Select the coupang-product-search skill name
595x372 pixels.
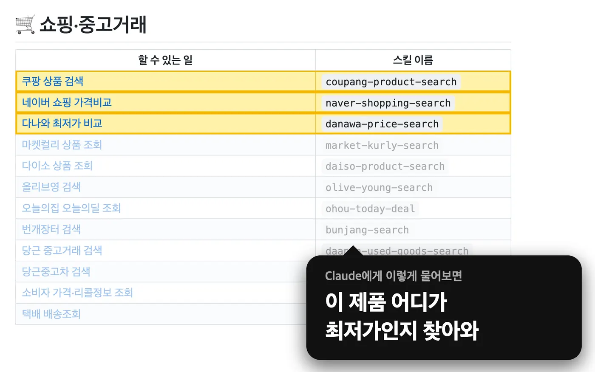click(x=391, y=82)
